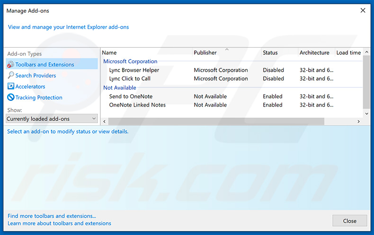Viewport: 374px width, 235px height.
Task: Click horizontal scrollbar left arrow
Action: 104,121
